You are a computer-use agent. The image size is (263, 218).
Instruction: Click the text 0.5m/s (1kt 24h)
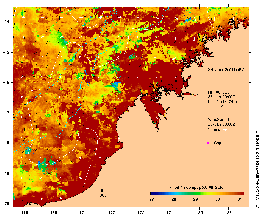pos(222,102)
